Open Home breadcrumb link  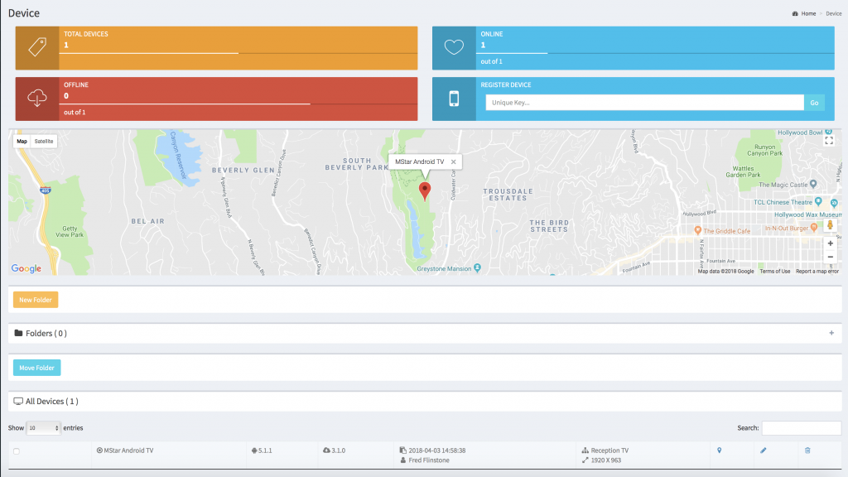[x=808, y=13]
